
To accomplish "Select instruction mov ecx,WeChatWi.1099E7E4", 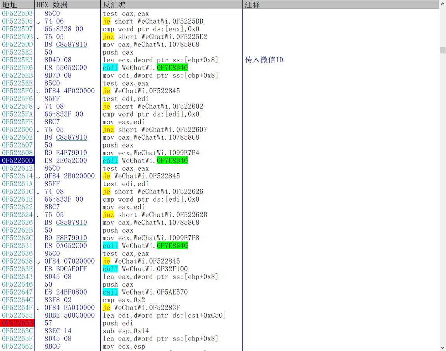I will click(x=151, y=153).
